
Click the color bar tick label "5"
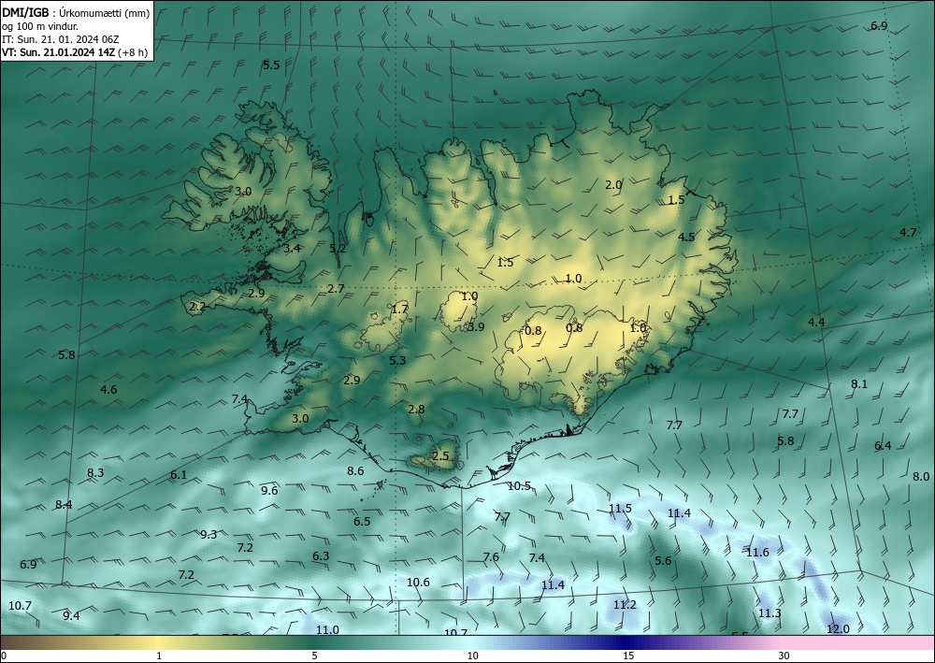pyautogui.click(x=314, y=656)
